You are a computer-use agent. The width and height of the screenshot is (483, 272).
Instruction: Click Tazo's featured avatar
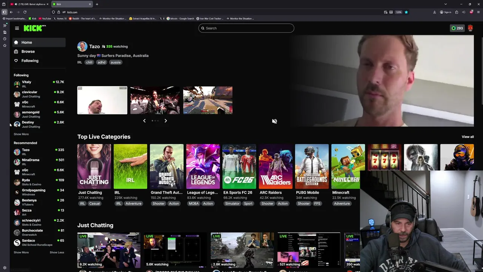tap(82, 46)
